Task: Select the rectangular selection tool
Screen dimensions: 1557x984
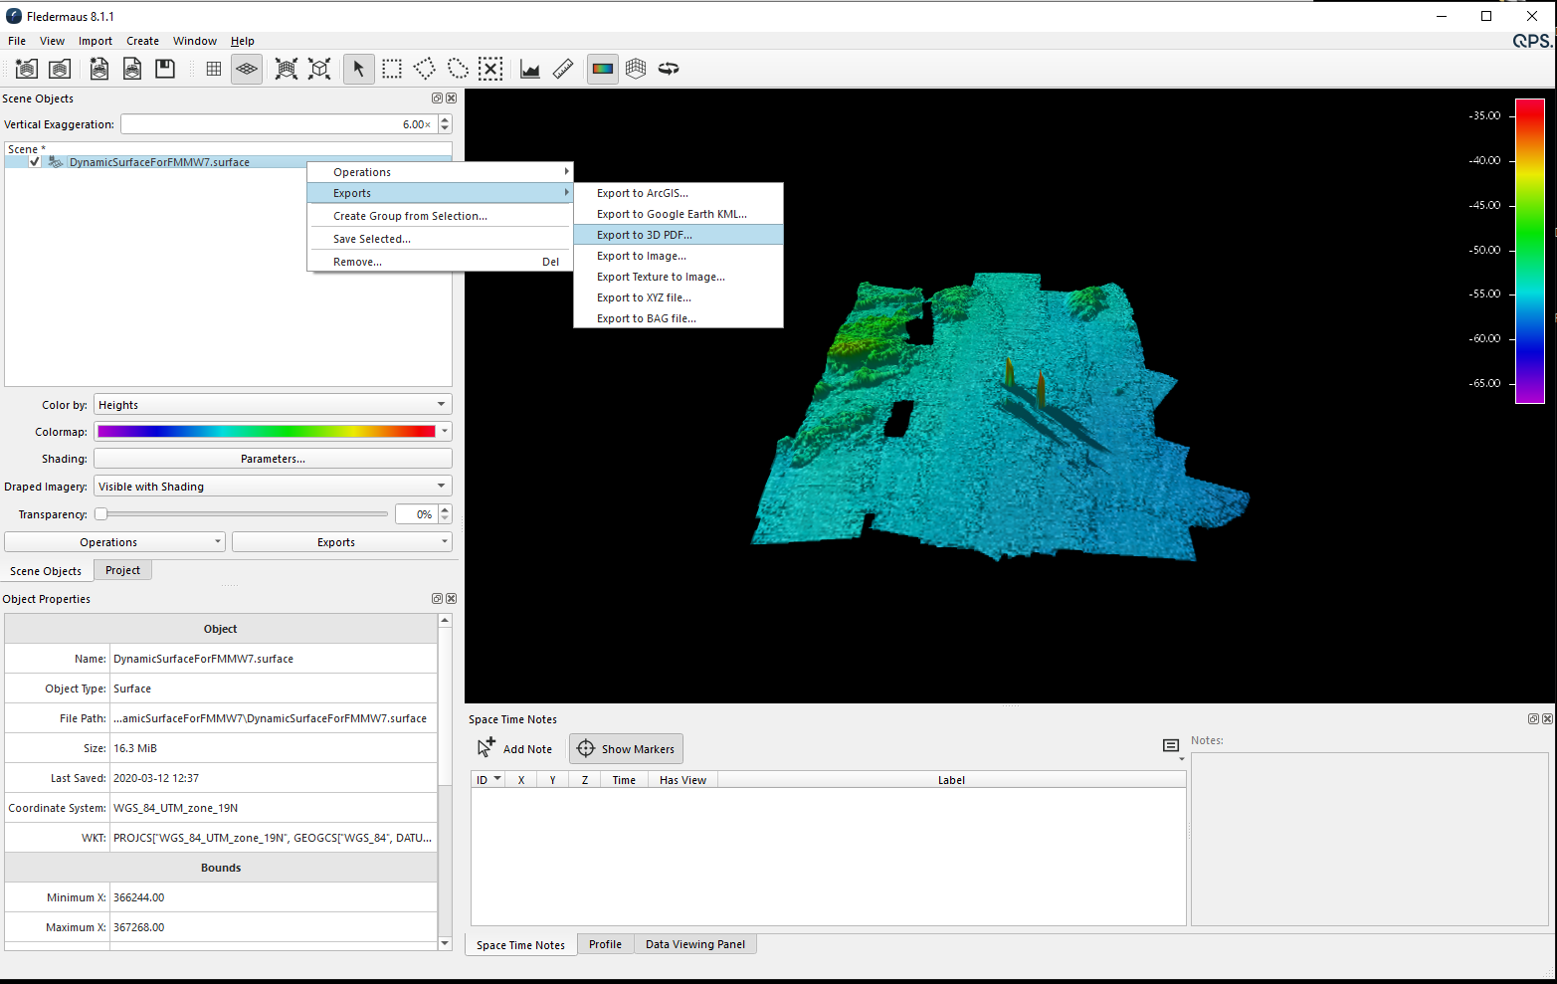Action: (x=392, y=69)
